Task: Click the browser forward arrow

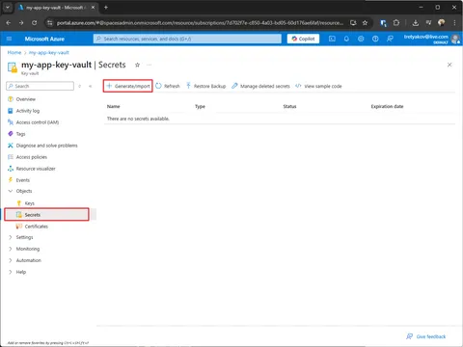Action: click(x=21, y=23)
